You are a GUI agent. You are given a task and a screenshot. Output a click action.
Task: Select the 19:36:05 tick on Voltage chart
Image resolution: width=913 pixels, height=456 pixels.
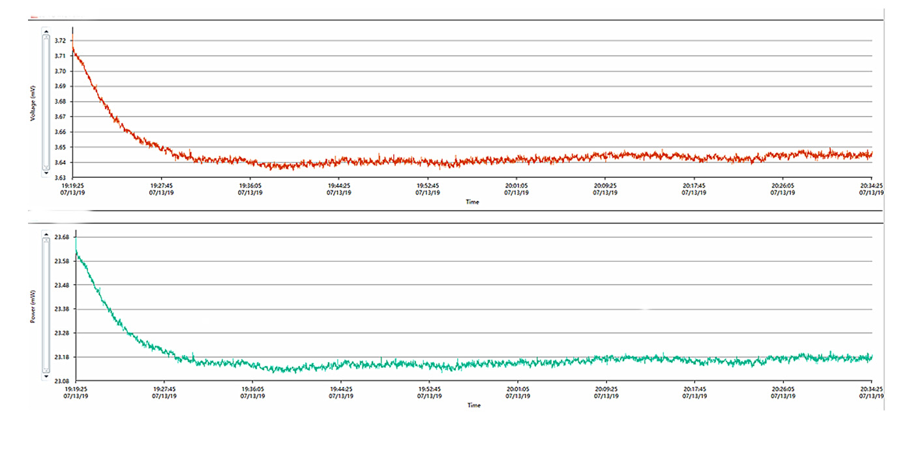point(250,188)
